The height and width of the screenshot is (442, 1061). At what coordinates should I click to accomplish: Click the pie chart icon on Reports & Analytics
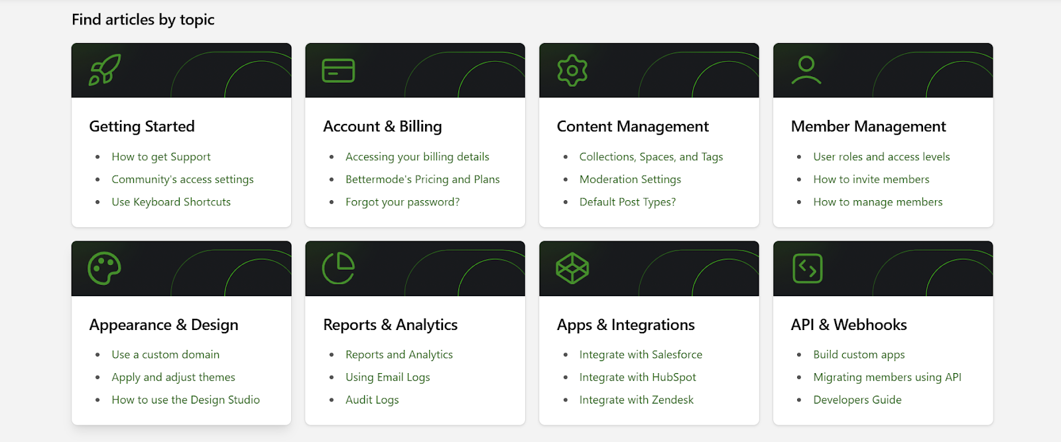pos(338,268)
